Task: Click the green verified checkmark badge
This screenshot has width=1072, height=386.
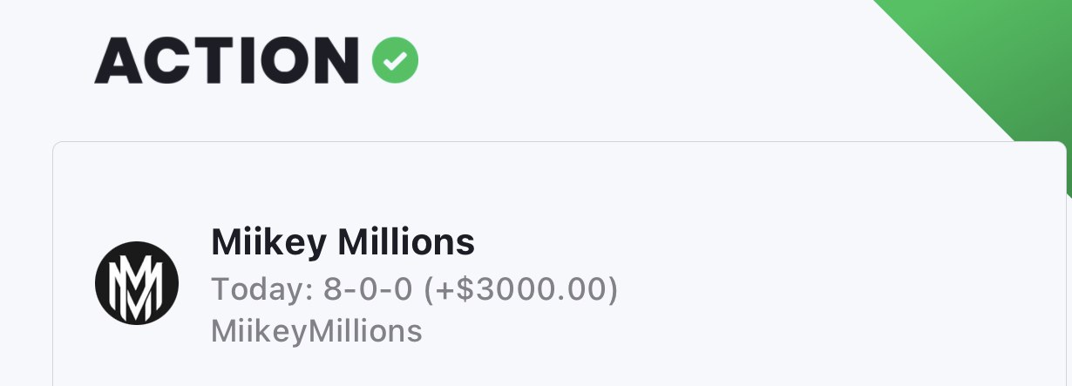Action: click(x=395, y=60)
